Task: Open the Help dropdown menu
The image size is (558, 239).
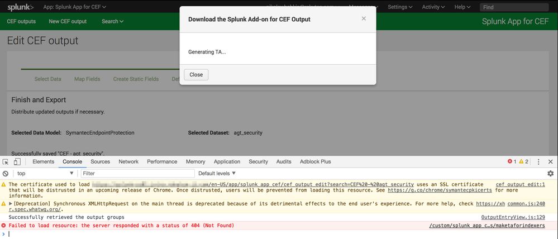Action: click(x=462, y=7)
